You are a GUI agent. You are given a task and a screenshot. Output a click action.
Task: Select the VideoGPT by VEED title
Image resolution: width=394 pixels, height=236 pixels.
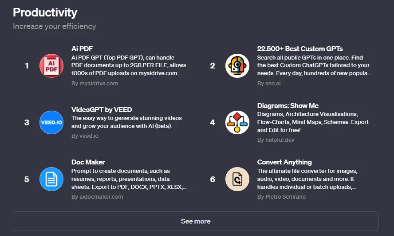click(x=102, y=109)
